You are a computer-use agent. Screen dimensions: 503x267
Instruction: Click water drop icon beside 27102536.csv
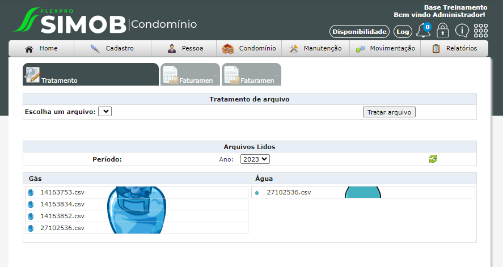click(x=257, y=193)
